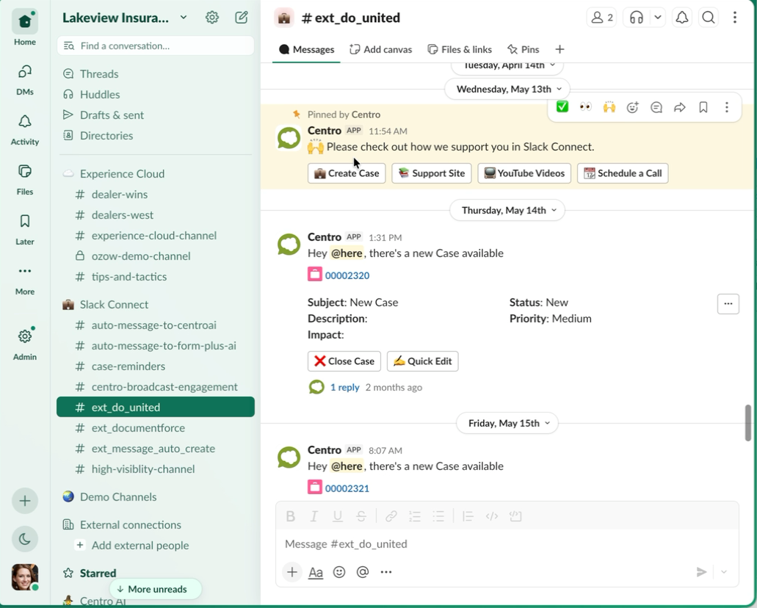Start a huddle with headphones icon
Image resolution: width=757 pixels, height=608 pixels.
pyautogui.click(x=637, y=18)
